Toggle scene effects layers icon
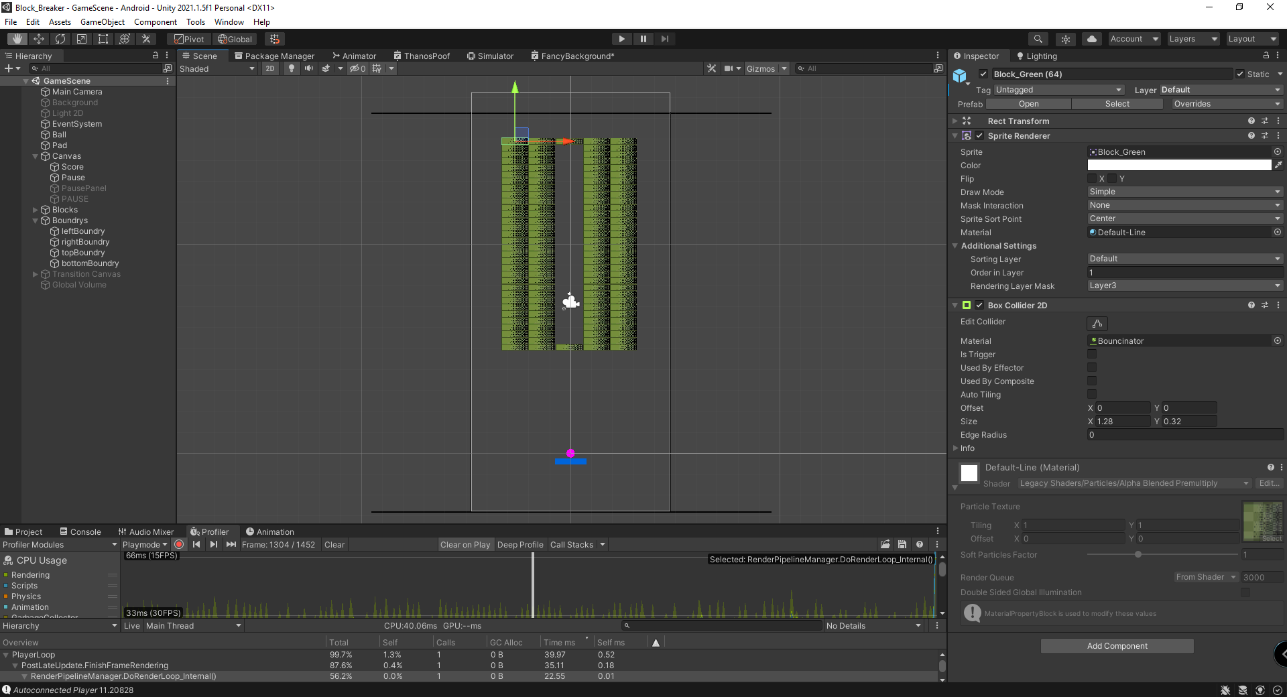Viewport: 1287px width, 697px height. pos(326,68)
